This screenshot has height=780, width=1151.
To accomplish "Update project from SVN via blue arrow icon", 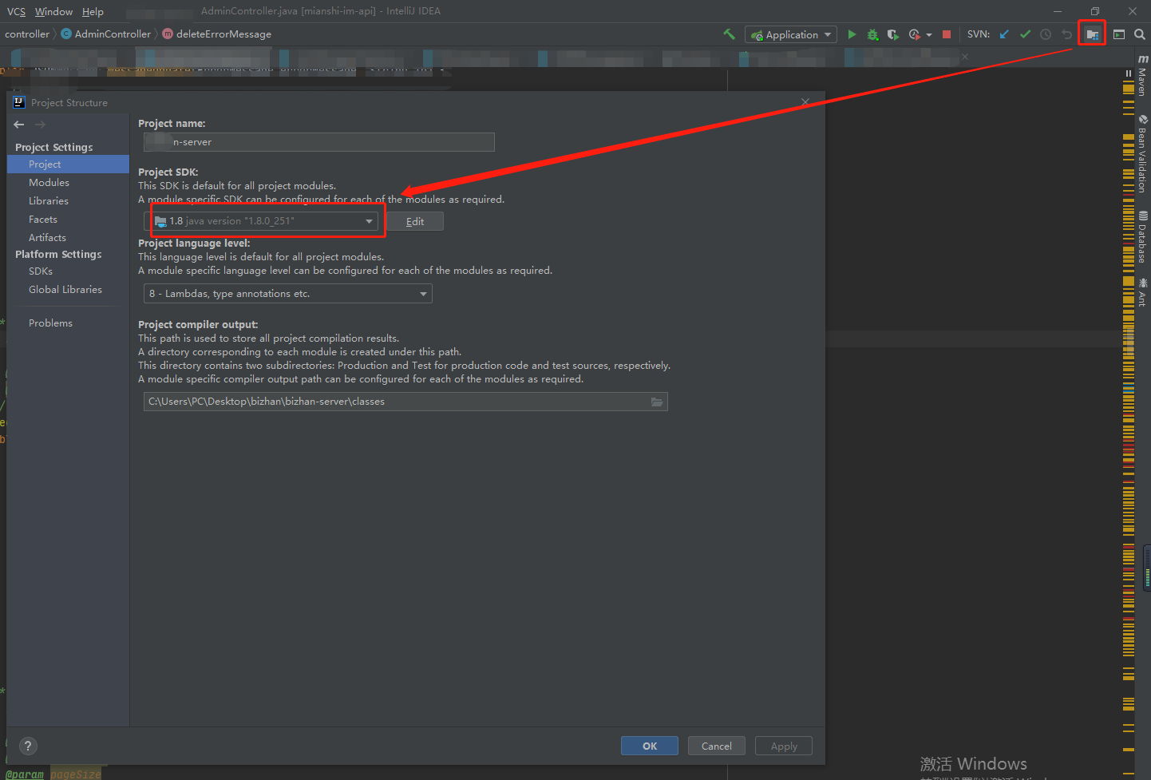I will point(1004,34).
